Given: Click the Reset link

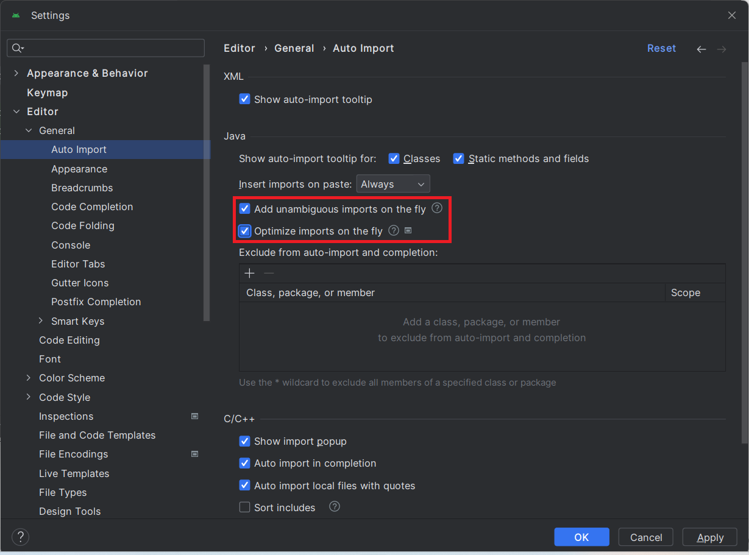Looking at the screenshot, I should pyautogui.click(x=661, y=48).
